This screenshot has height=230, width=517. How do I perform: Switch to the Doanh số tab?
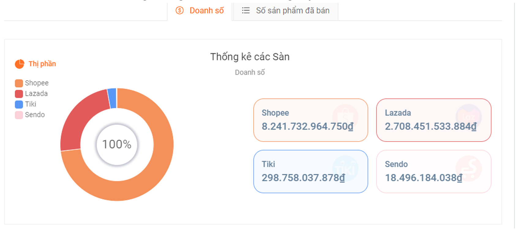tap(200, 11)
